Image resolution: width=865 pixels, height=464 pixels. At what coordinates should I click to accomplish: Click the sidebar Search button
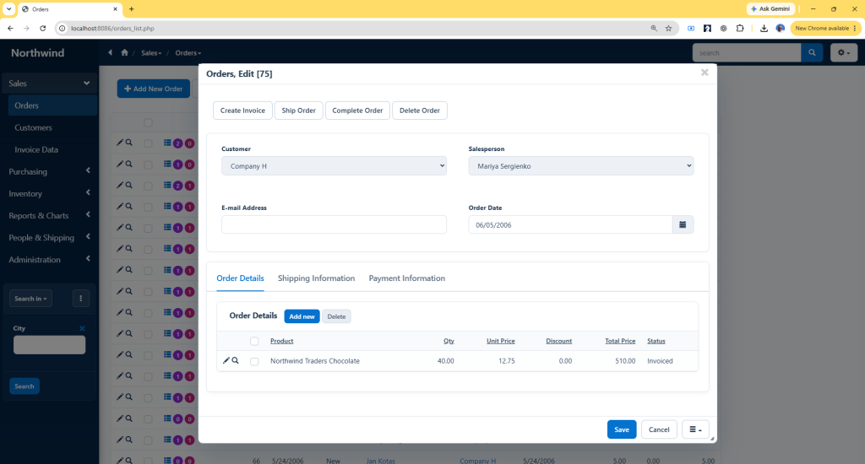point(24,386)
